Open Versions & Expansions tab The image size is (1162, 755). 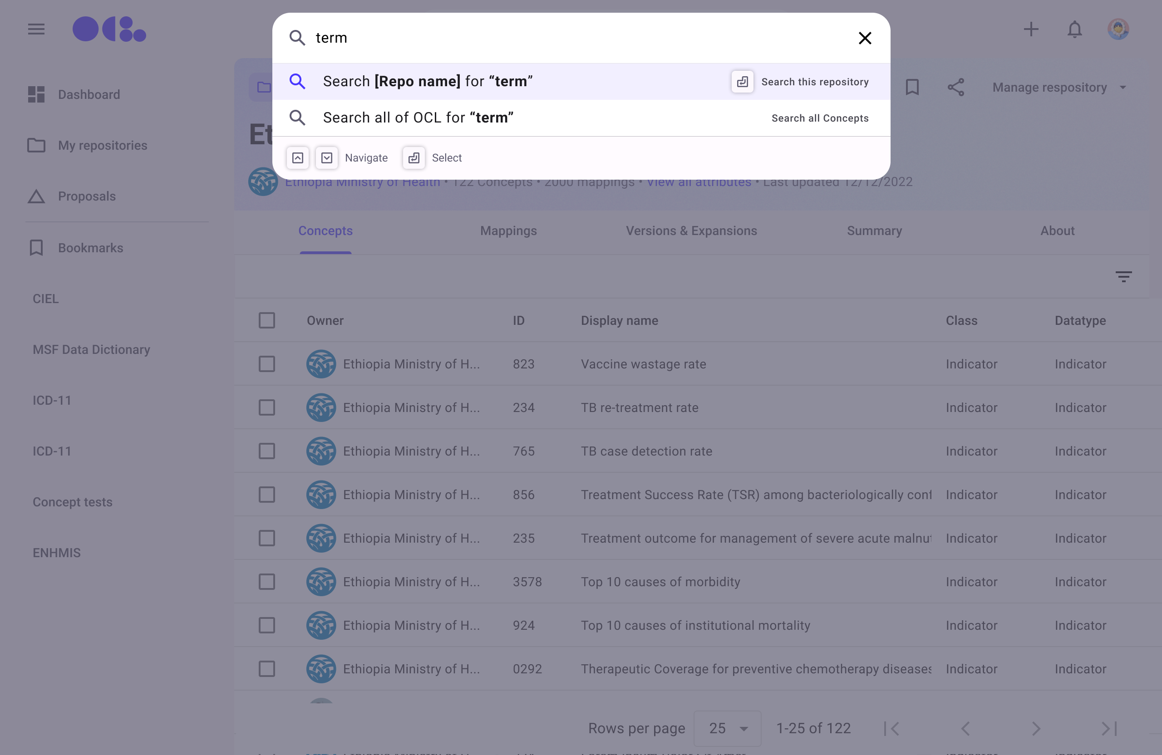691,231
